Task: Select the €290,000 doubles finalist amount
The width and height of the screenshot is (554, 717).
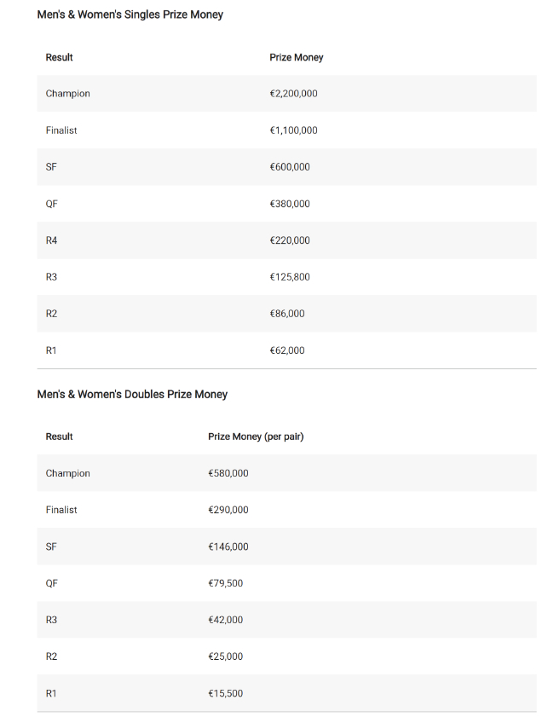Action: [x=228, y=510]
